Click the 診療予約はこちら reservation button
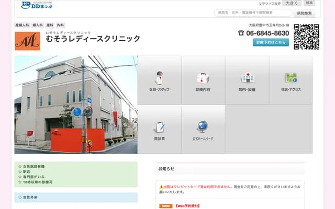Screen dimensions: 335x209 point(271,42)
